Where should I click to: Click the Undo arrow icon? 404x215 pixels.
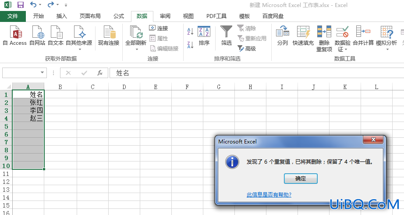click(x=33, y=4)
